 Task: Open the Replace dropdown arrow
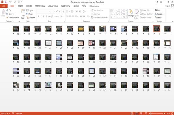[164, 14]
